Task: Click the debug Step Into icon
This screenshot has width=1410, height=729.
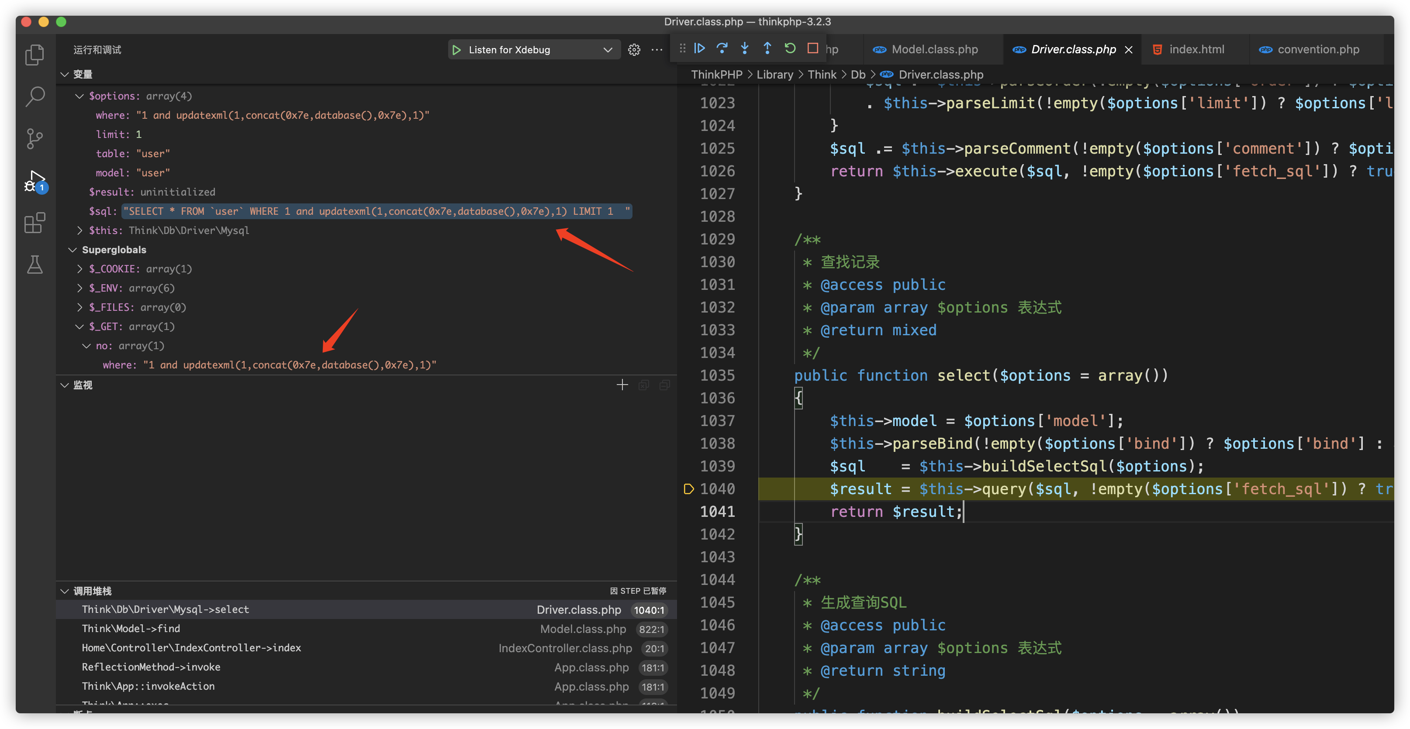Action: tap(744, 48)
